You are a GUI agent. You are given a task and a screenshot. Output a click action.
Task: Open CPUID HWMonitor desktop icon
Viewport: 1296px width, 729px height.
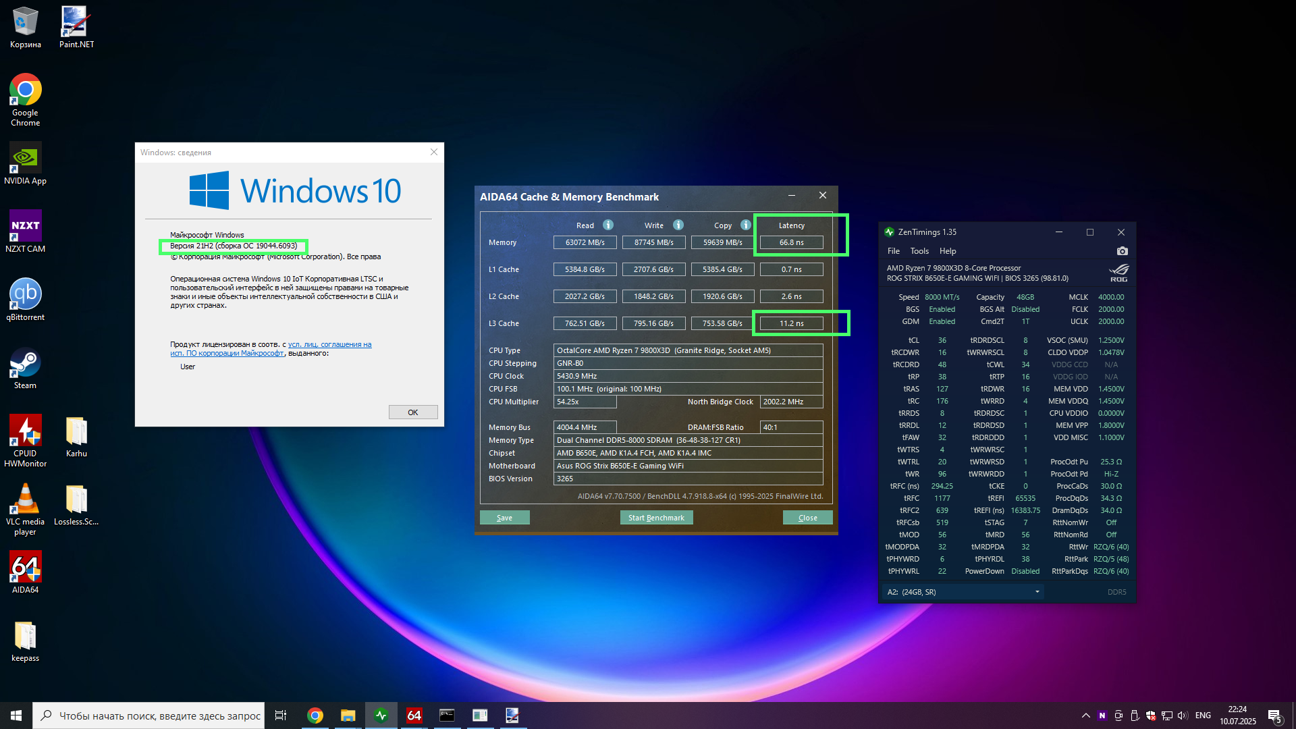click(26, 441)
